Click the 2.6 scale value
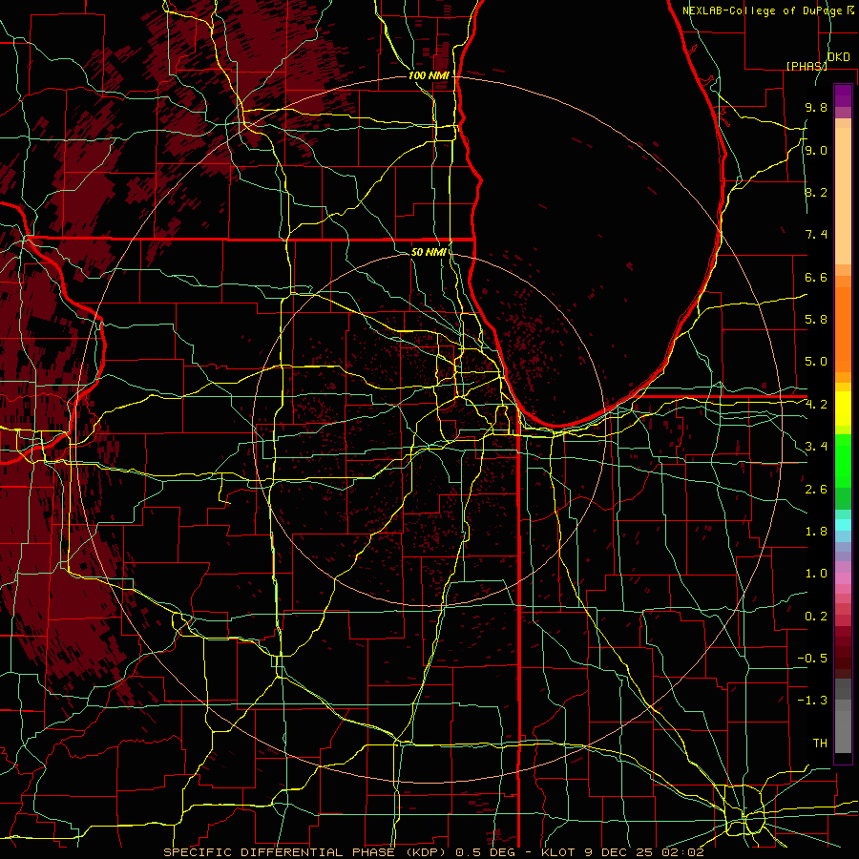 click(x=816, y=490)
